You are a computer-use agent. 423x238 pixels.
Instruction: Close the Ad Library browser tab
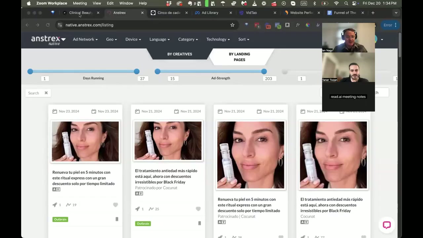point(231,13)
